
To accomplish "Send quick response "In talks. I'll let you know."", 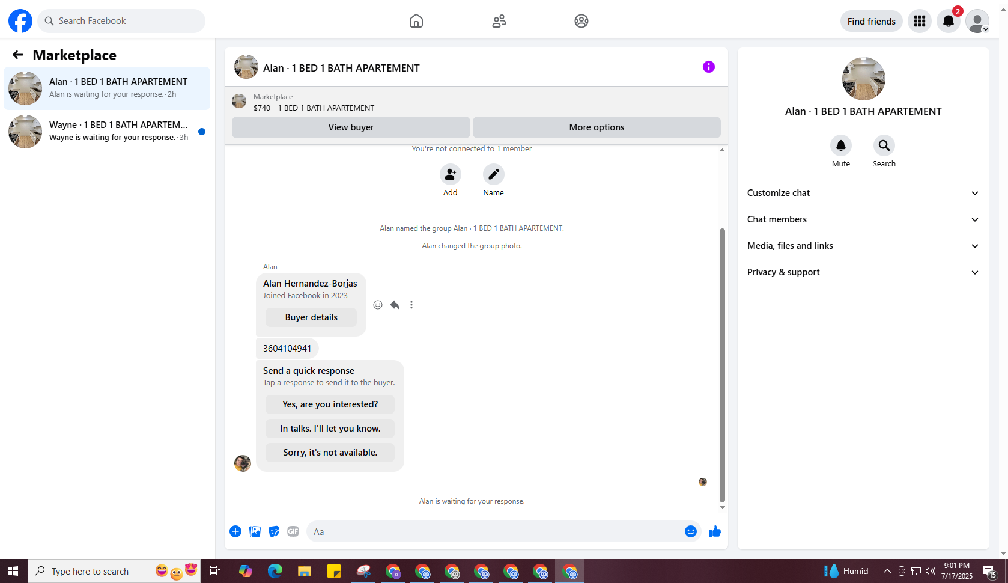I will click(330, 429).
